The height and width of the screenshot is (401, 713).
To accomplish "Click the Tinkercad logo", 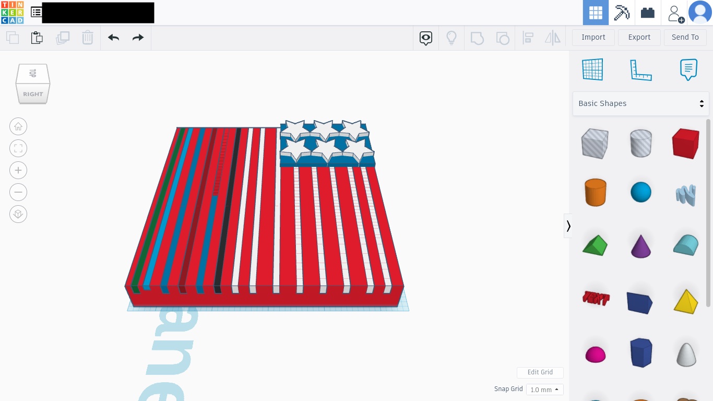I will (12, 13).
